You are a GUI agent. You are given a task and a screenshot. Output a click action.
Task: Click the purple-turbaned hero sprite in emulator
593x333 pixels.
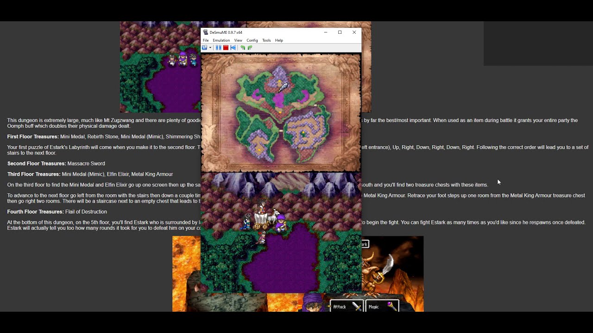pos(281,223)
